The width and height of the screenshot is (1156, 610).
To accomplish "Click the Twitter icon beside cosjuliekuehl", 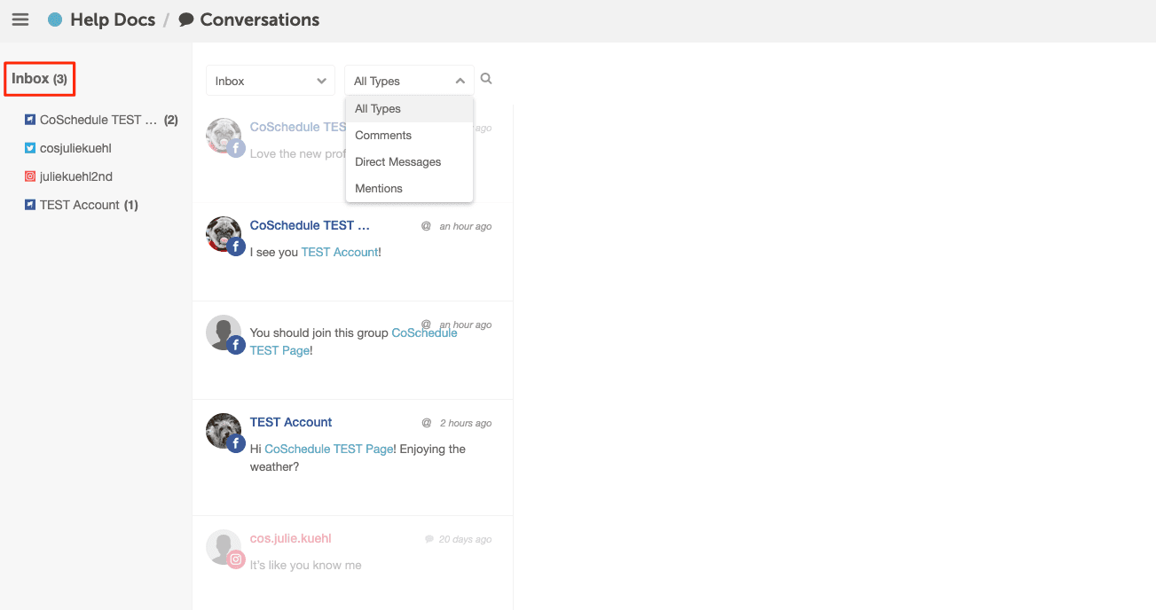I will pyautogui.click(x=30, y=148).
